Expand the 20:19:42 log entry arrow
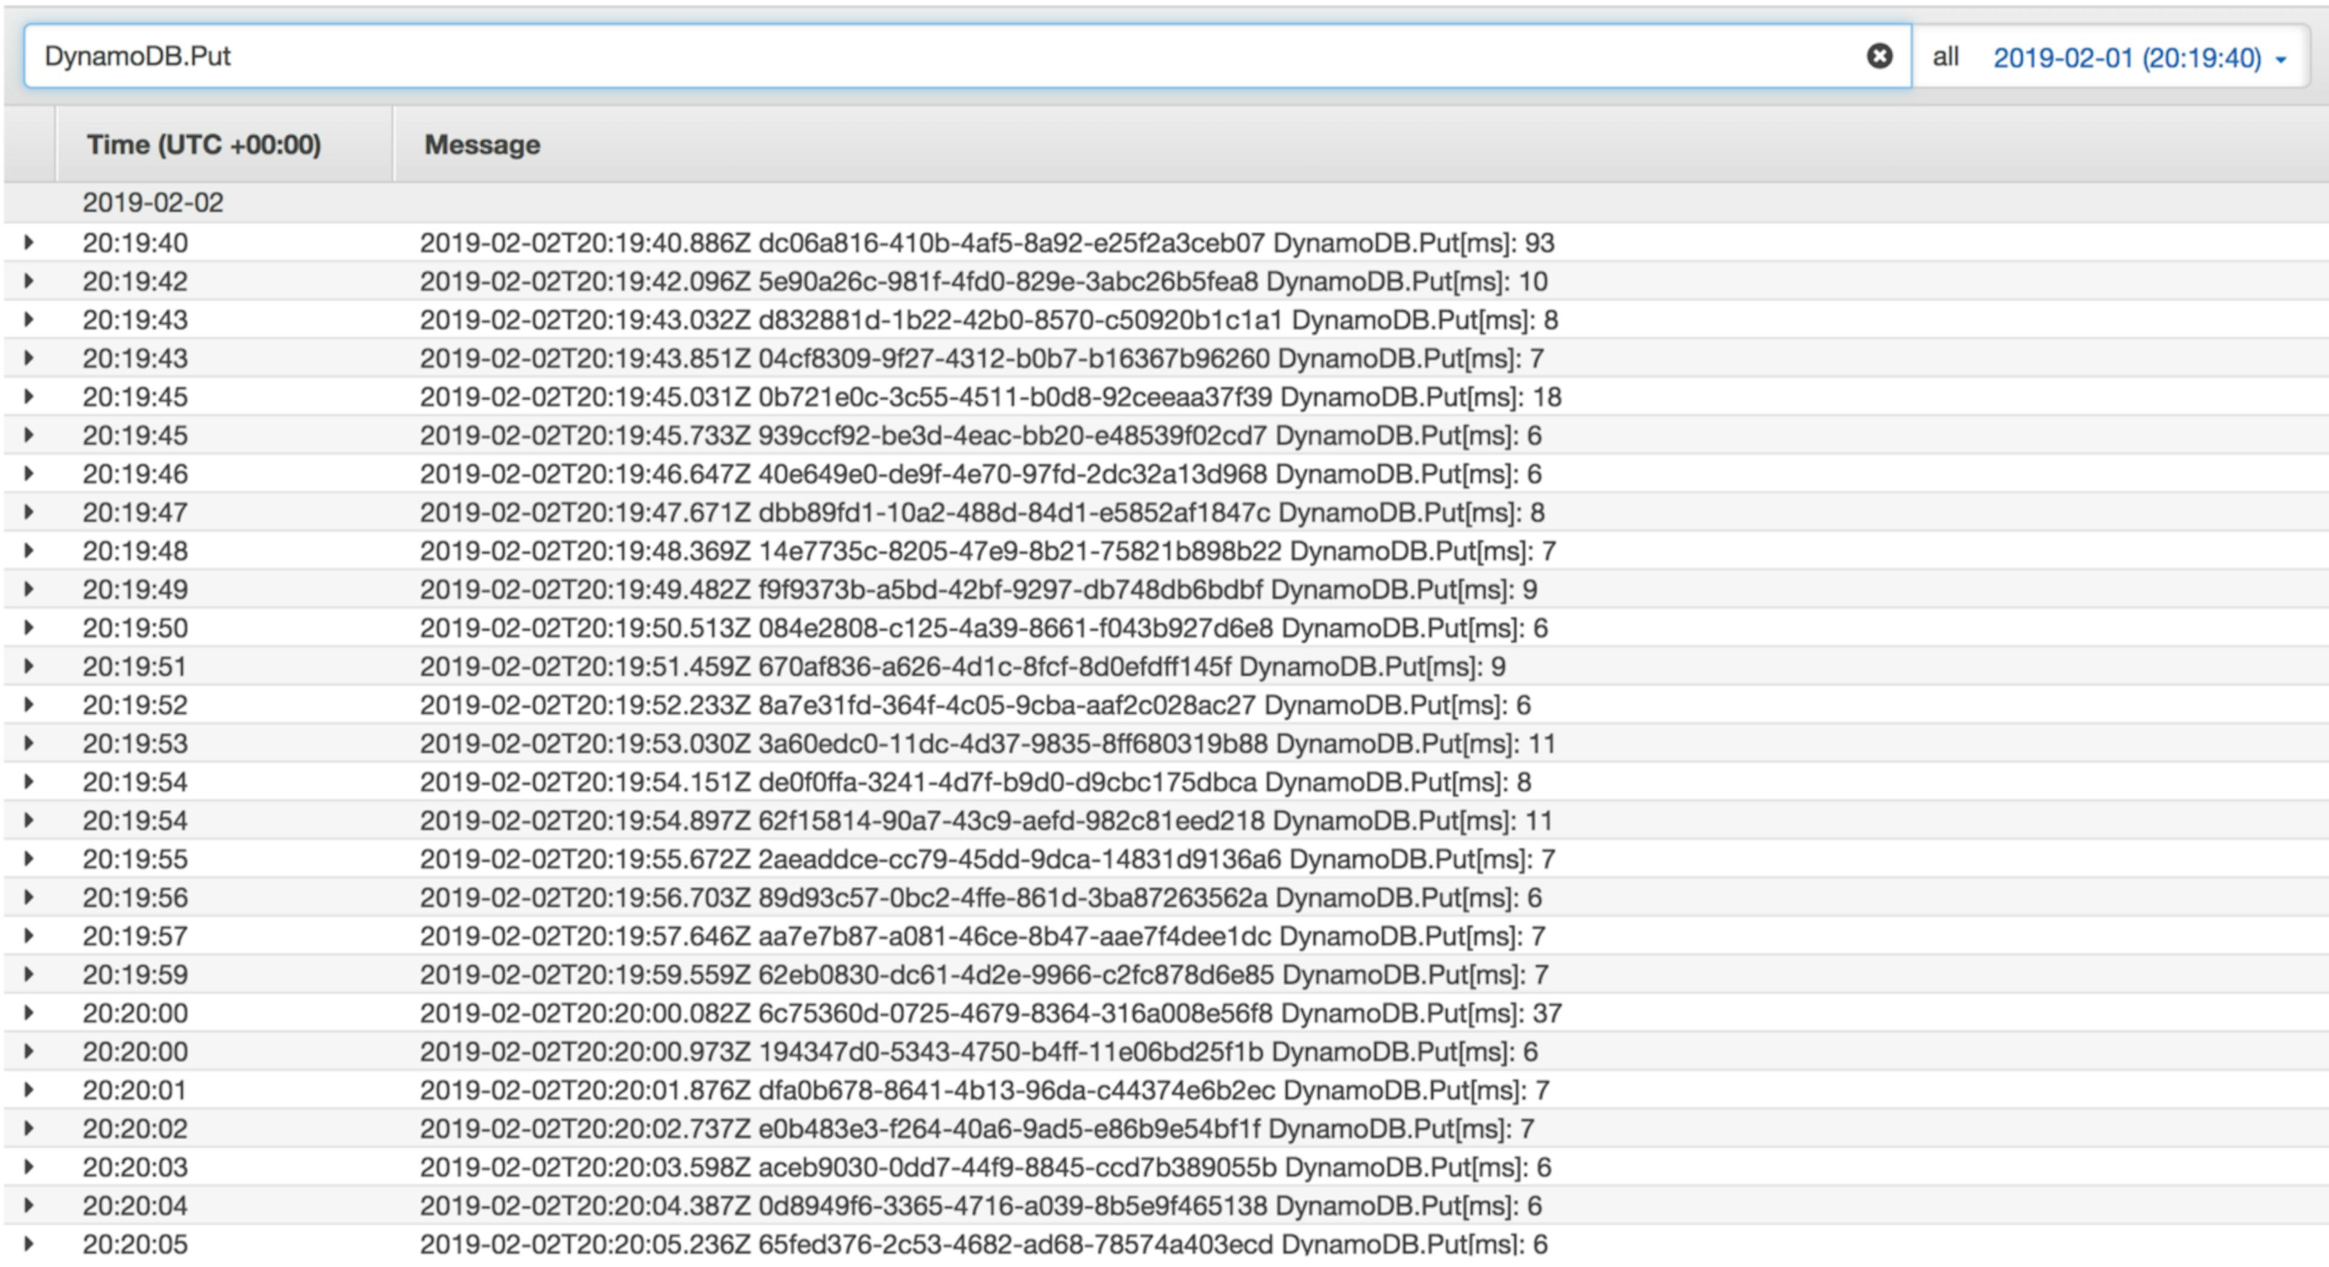Screen dimensions: 2329x1267 29,281
